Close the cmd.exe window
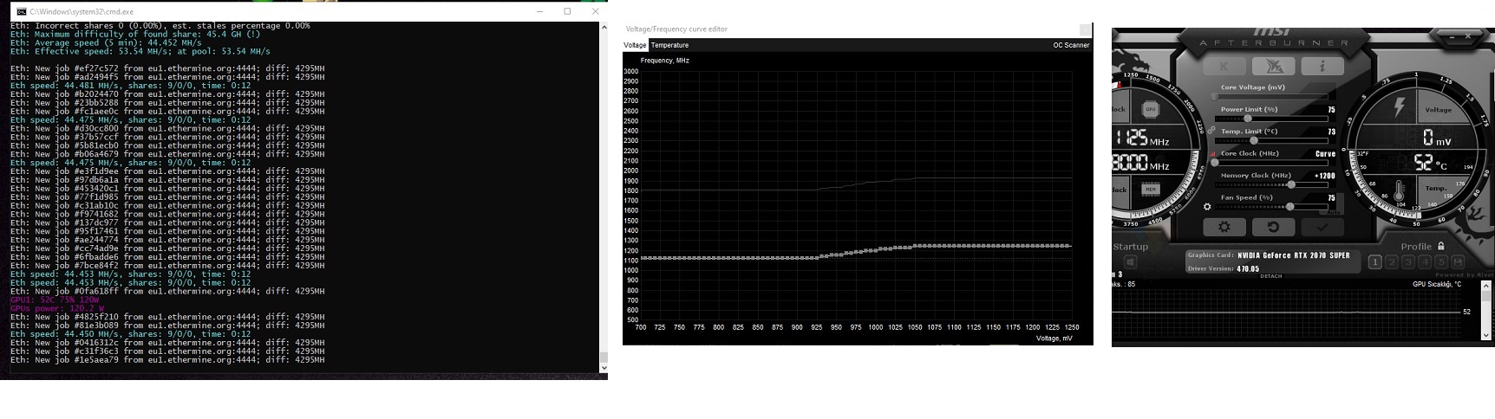The image size is (1495, 419). pyautogui.click(x=595, y=11)
